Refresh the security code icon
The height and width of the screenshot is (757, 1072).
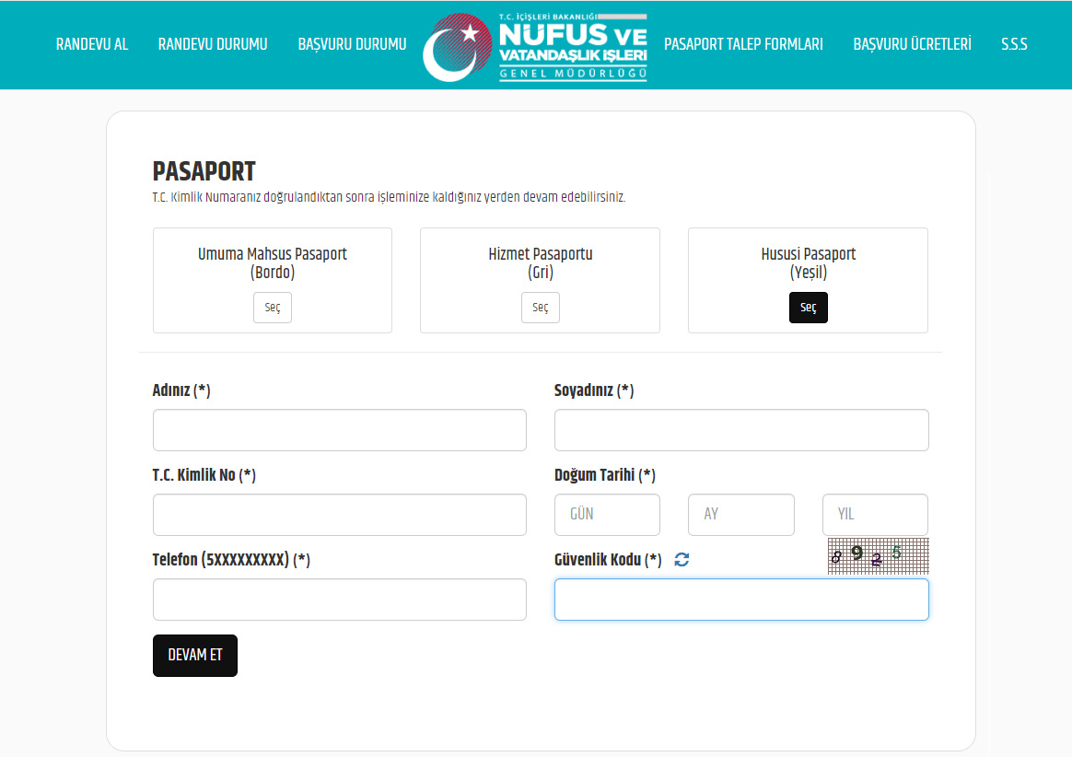[682, 560]
